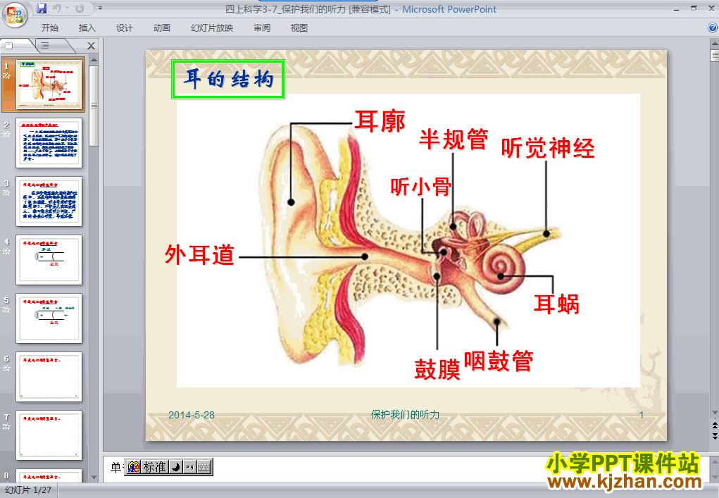Open the 审阅 ribbon tab
The width and height of the screenshot is (719, 498).
coord(262,28)
